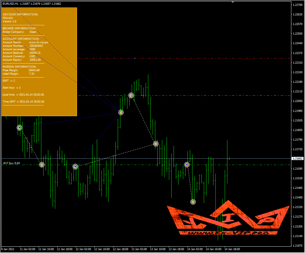Select the blue buy marker above 14 Jan 02:00
Image resolution: width=305 pixels, height=253 pixels.
pos(187,165)
